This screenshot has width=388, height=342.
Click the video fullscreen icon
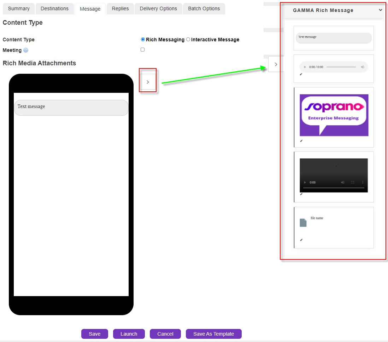coord(352,182)
